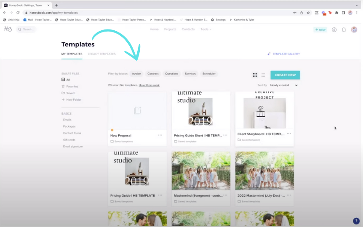Switch to My Templates tab
Viewport: 363px width, 227px height.
[72, 54]
